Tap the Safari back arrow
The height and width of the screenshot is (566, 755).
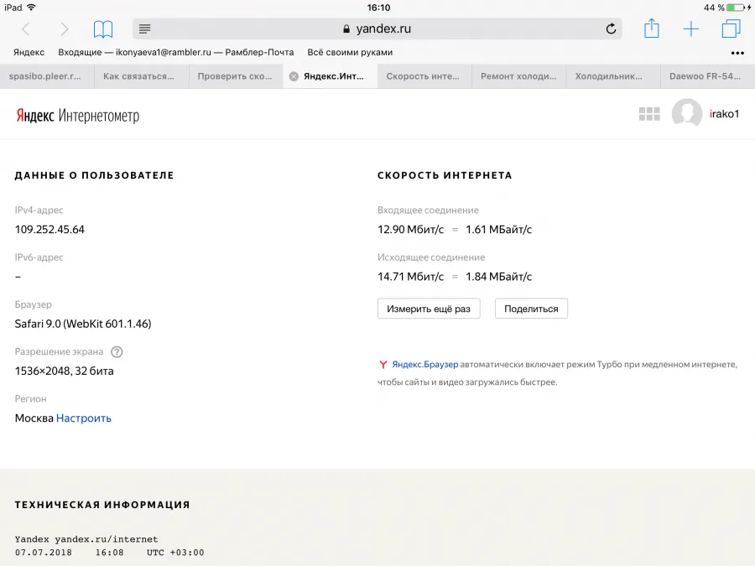(26, 29)
